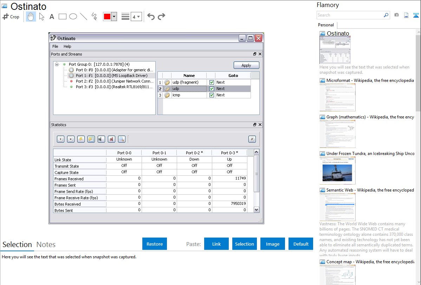This screenshot has width=421, height=285.
Task: Click the view capture magnifier icon
Action: (x=122, y=139)
